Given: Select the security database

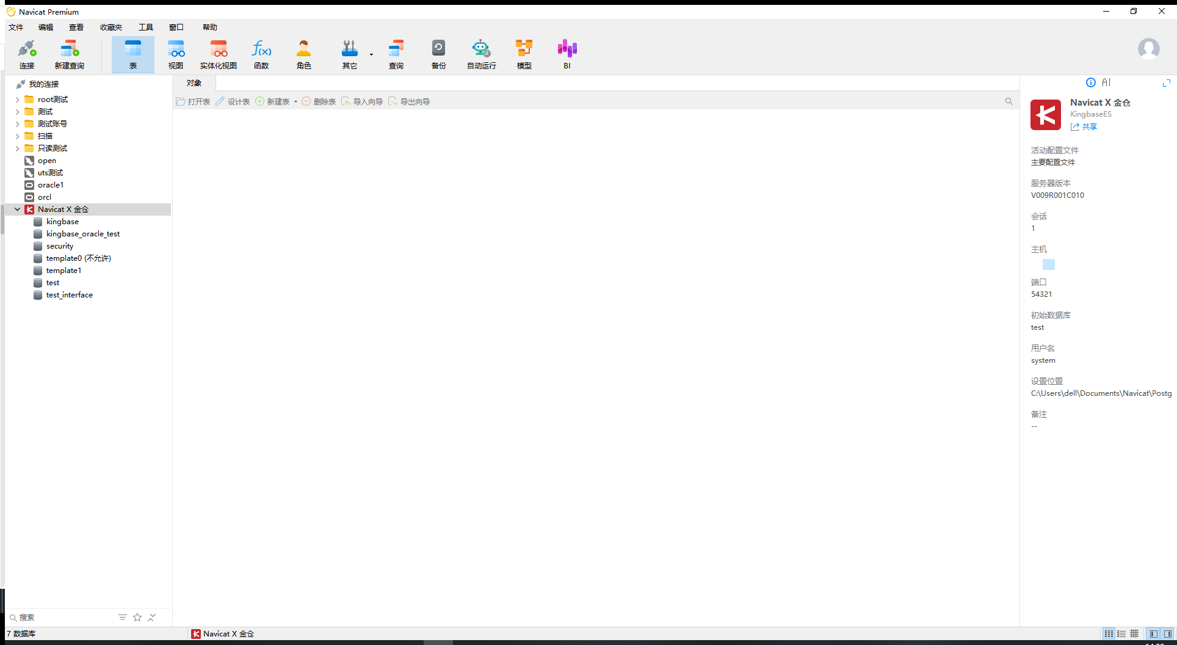Looking at the screenshot, I should [x=60, y=246].
